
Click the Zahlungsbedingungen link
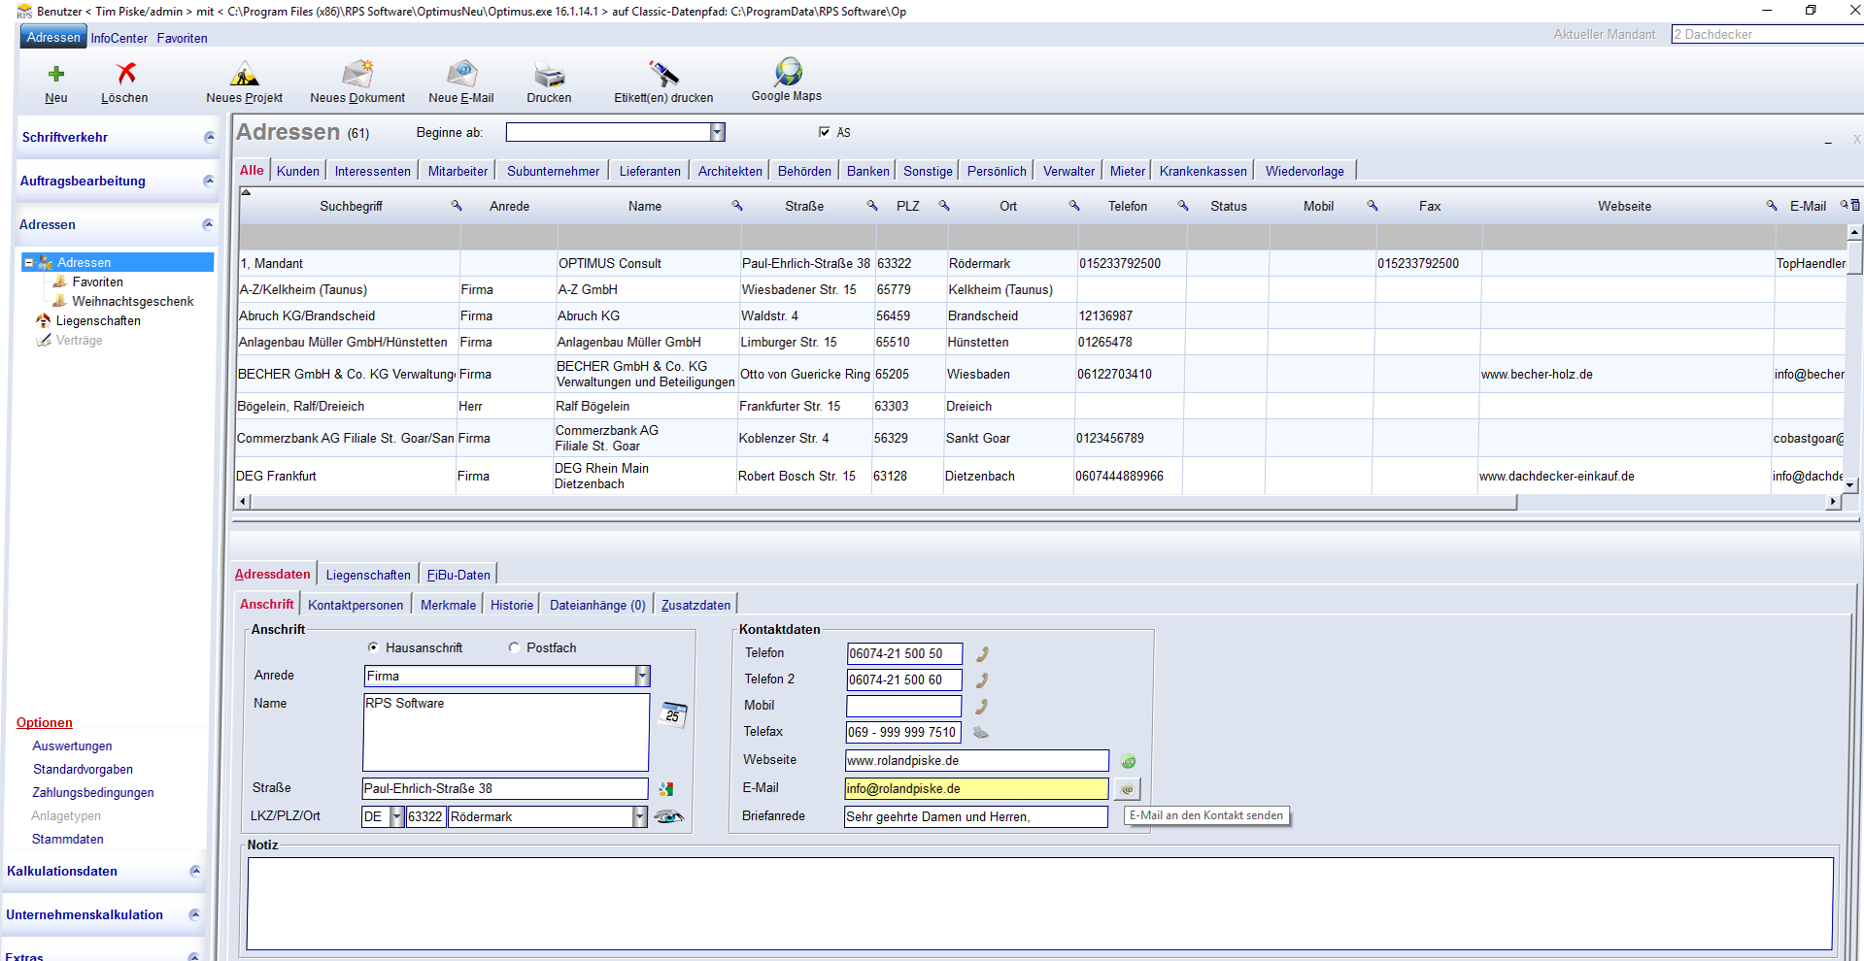93,792
